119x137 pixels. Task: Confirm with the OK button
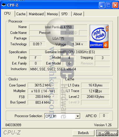(x=107, y=133)
